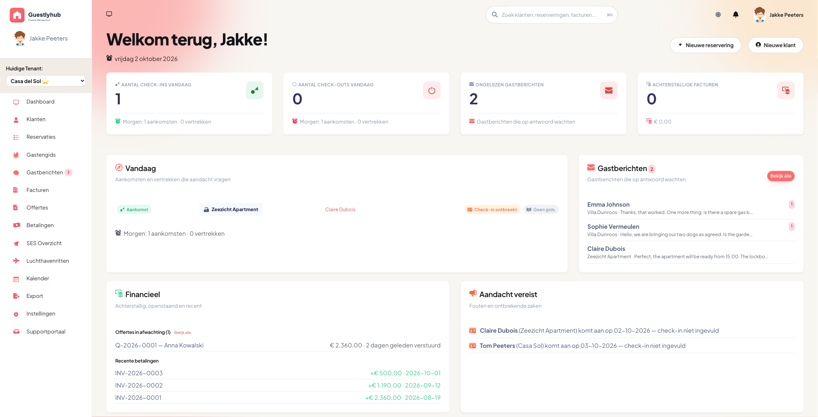The width and height of the screenshot is (818, 417).
Task: Click the Guestlyhub home logo icon
Action: pos(17,15)
